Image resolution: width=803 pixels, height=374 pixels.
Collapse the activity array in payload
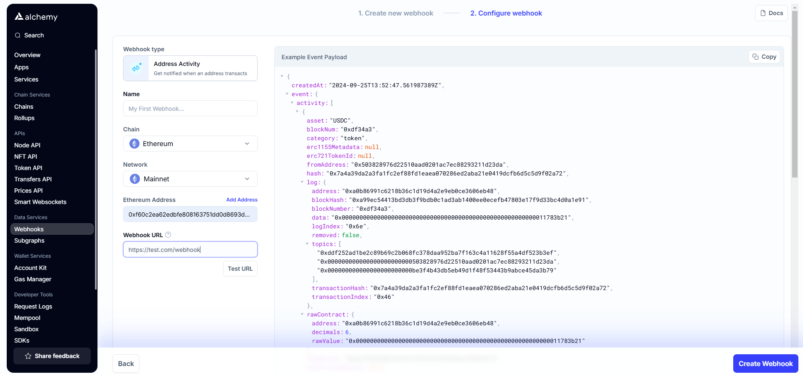pyautogui.click(x=292, y=103)
